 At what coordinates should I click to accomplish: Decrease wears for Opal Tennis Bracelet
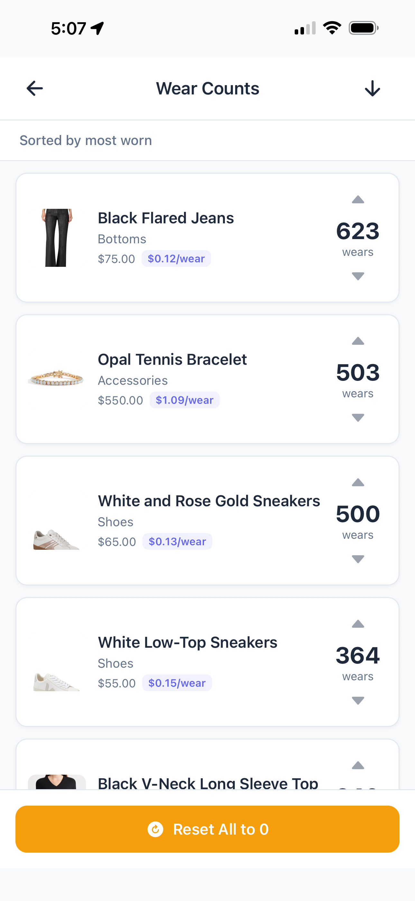point(358,417)
